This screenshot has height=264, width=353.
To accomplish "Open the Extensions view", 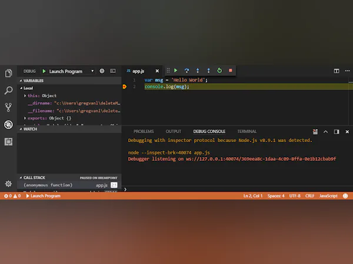I will coord(8,141).
